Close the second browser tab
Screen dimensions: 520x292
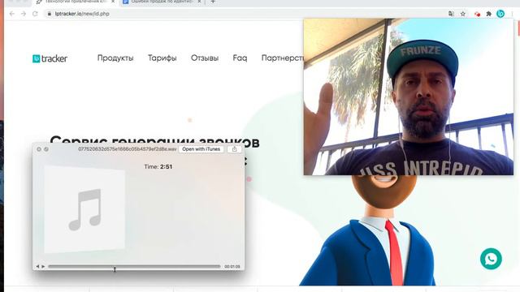pyautogui.click(x=199, y=2)
